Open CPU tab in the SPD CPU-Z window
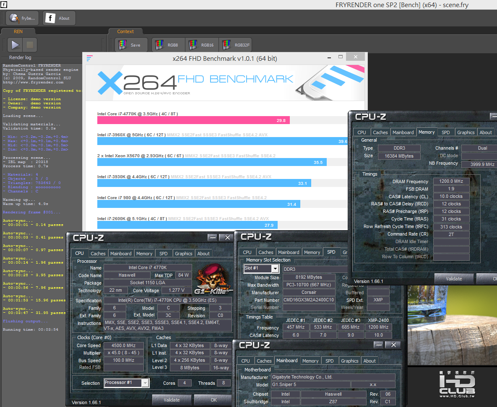The height and width of the screenshot is (407, 497). click(247, 252)
